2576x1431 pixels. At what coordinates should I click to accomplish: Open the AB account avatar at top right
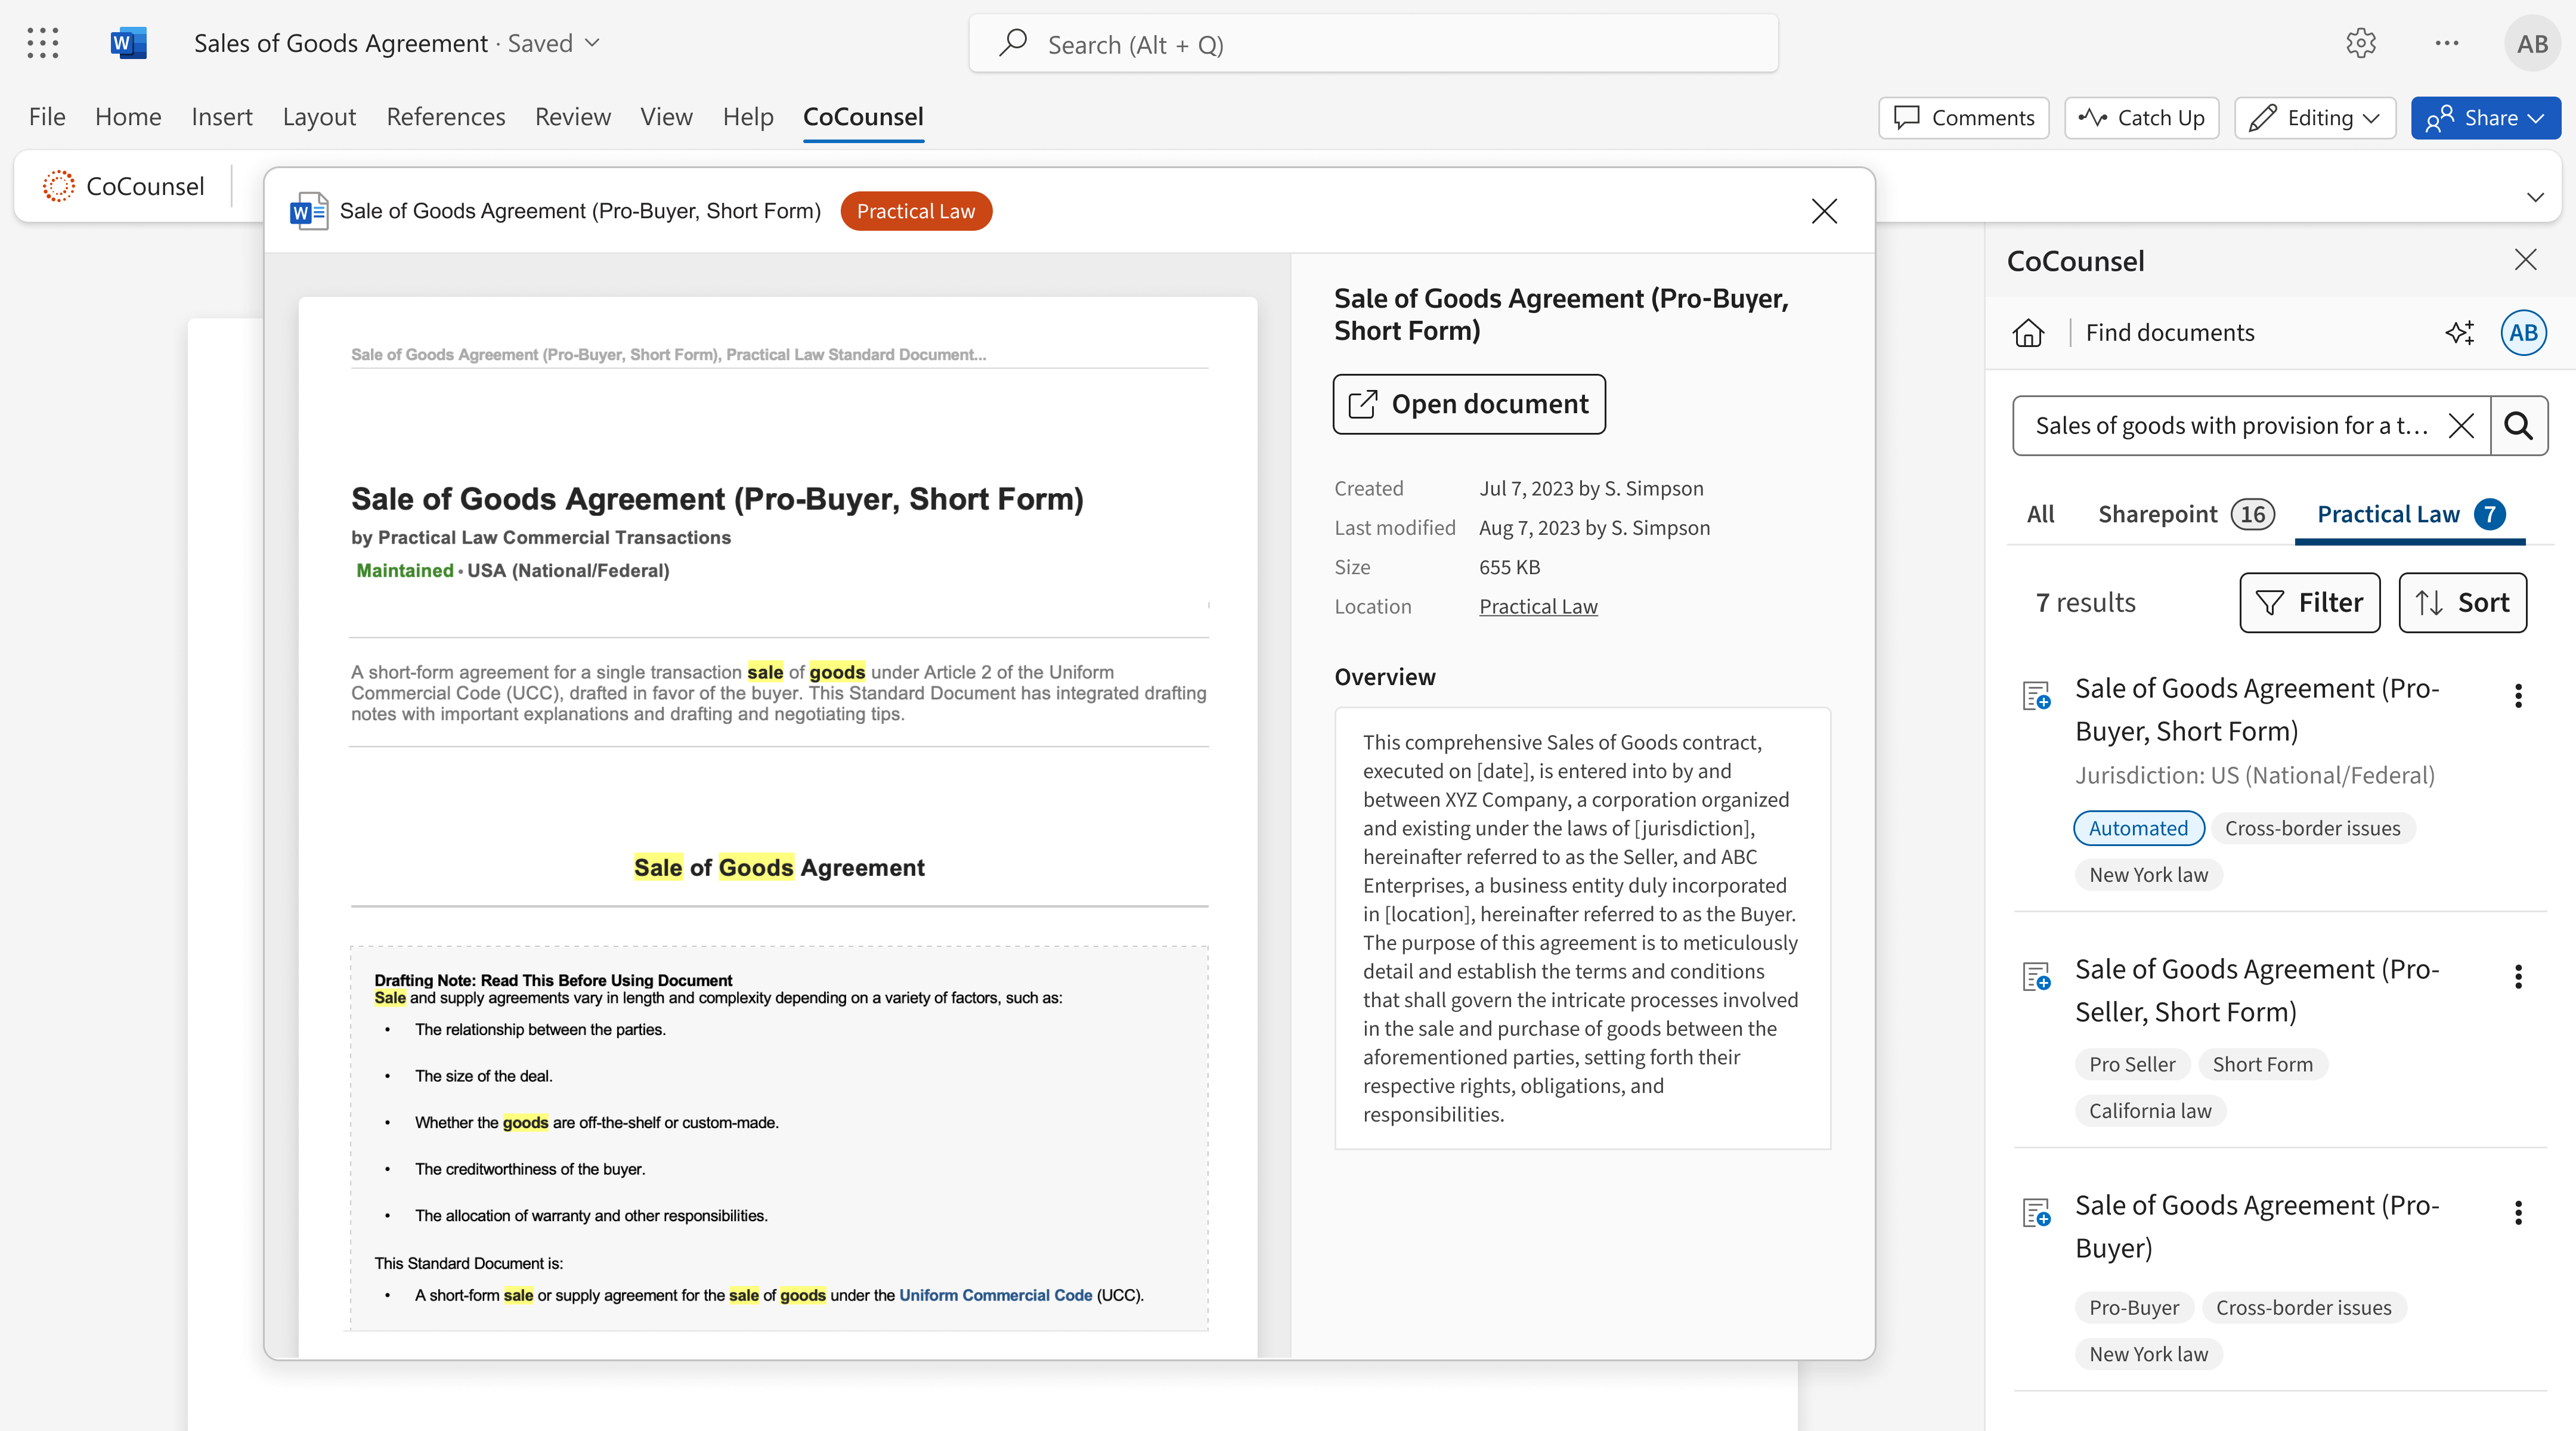[2532, 43]
